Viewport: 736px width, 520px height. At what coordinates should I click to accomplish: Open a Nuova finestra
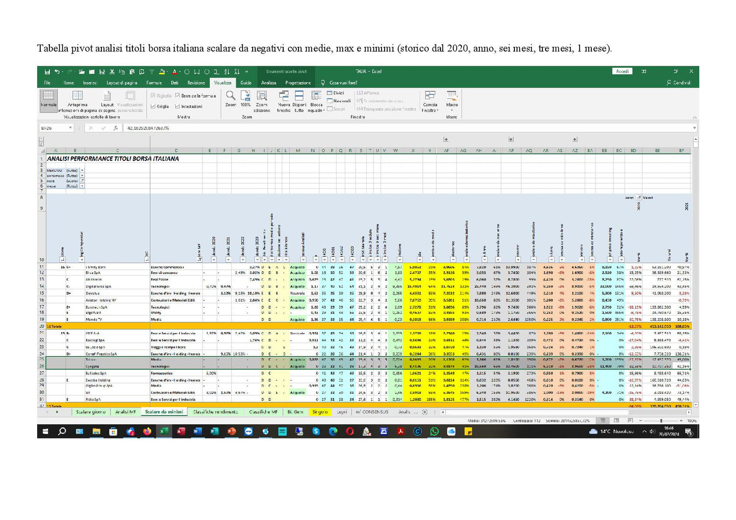[284, 101]
